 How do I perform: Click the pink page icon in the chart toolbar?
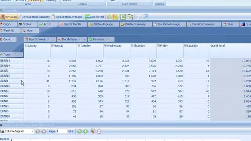click(99, 131)
